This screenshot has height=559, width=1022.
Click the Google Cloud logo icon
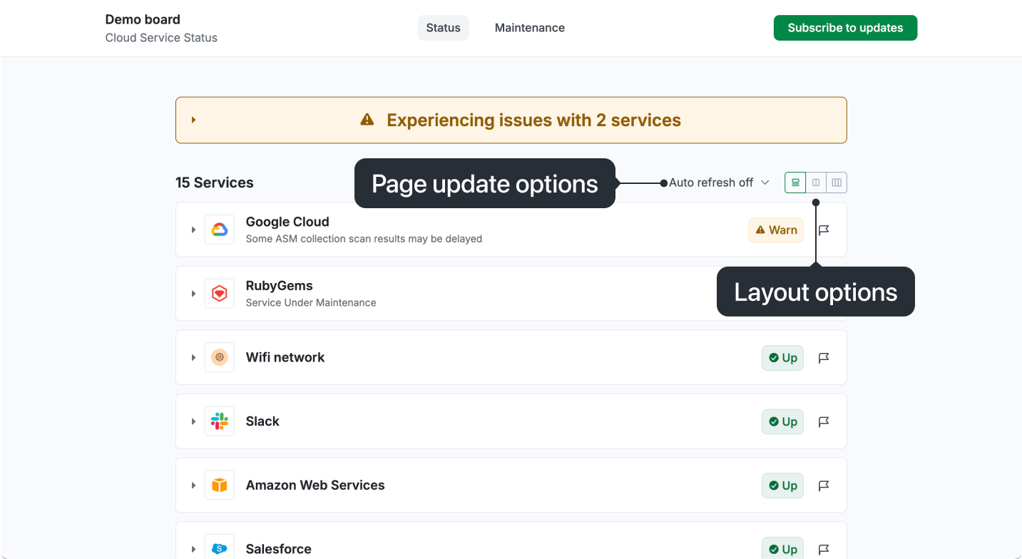coord(219,230)
